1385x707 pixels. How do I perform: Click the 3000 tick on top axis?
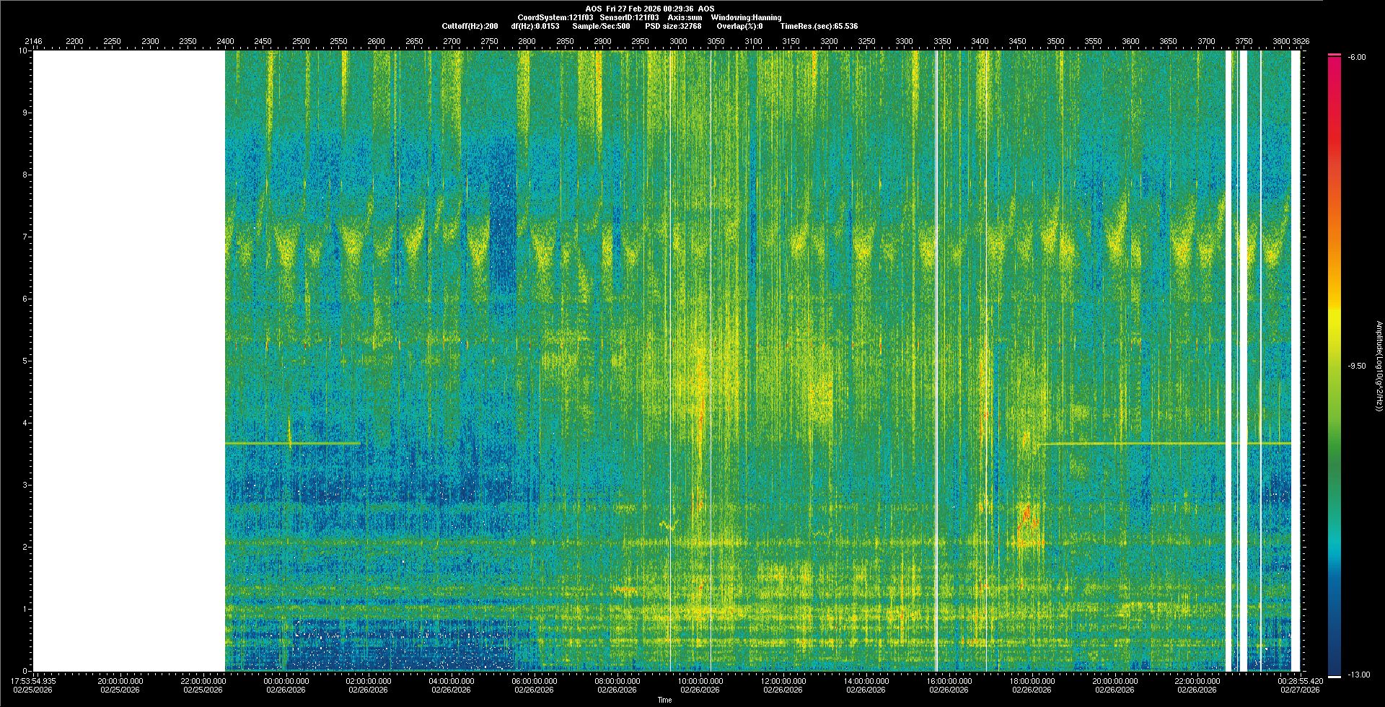point(677,41)
